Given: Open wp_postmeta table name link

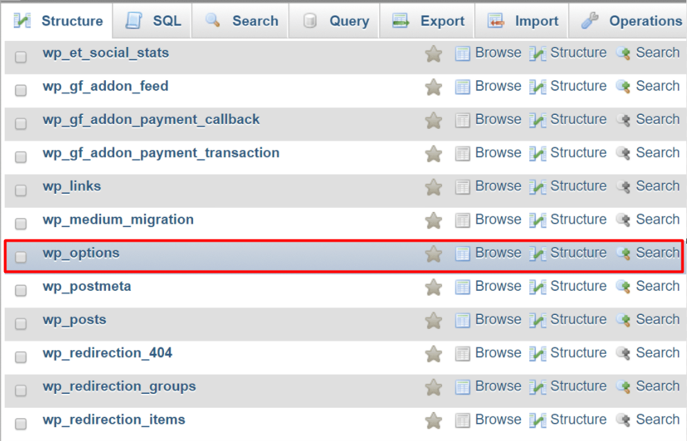Looking at the screenshot, I should [x=86, y=286].
